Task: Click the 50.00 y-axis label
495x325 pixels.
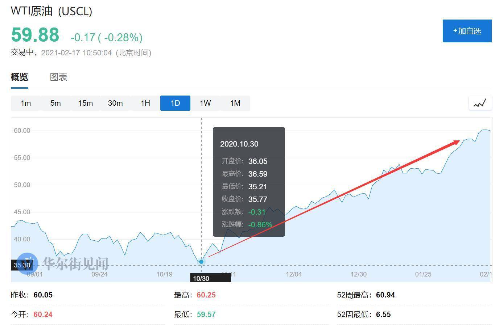Action: pyautogui.click(x=22, y=185)
